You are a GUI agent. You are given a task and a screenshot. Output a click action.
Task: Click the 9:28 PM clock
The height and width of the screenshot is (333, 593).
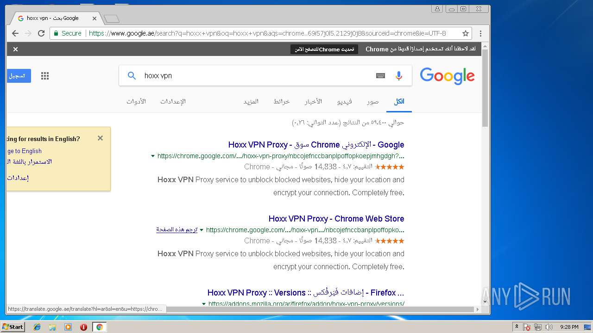click(x=569, y=327)
